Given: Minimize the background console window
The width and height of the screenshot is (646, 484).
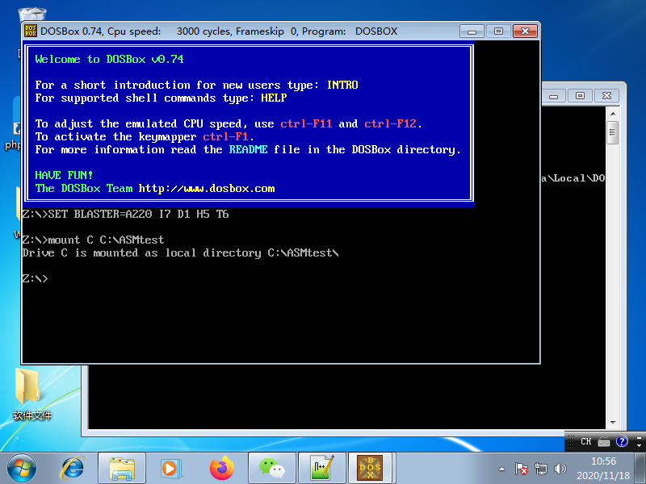Looking at the screenshot, I should pos(554,96).
